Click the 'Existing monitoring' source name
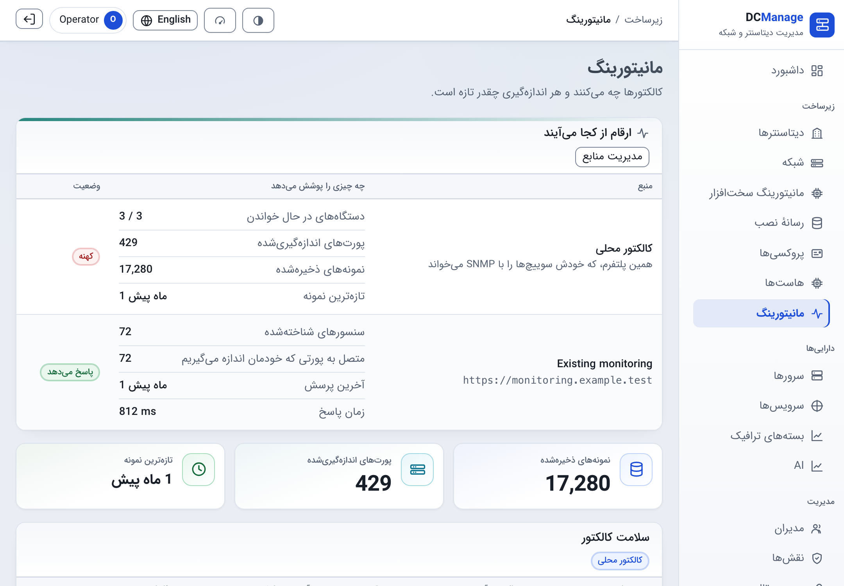The width and height of the screenshot is (844, 586). pos(604,364)
